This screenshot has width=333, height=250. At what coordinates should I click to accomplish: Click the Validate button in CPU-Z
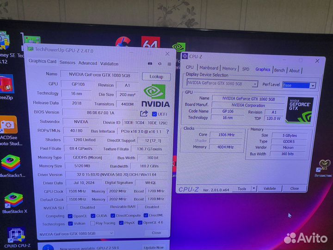point(270,189)
